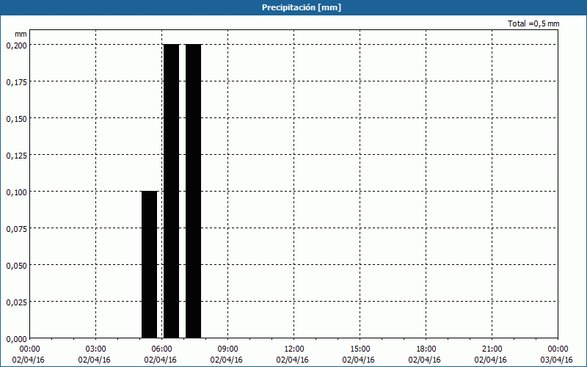Click the 15:00 02/04/16 time label
Image resolution: width=587 pixels, height=367 pixels.
click(x=358, y=355)
